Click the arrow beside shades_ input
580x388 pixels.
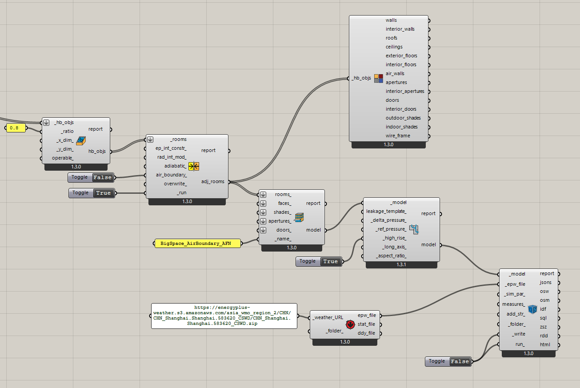pyautogui.click(x=263, y=212)
